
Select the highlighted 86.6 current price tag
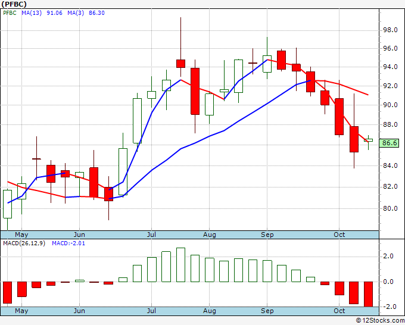coord(390,143)
